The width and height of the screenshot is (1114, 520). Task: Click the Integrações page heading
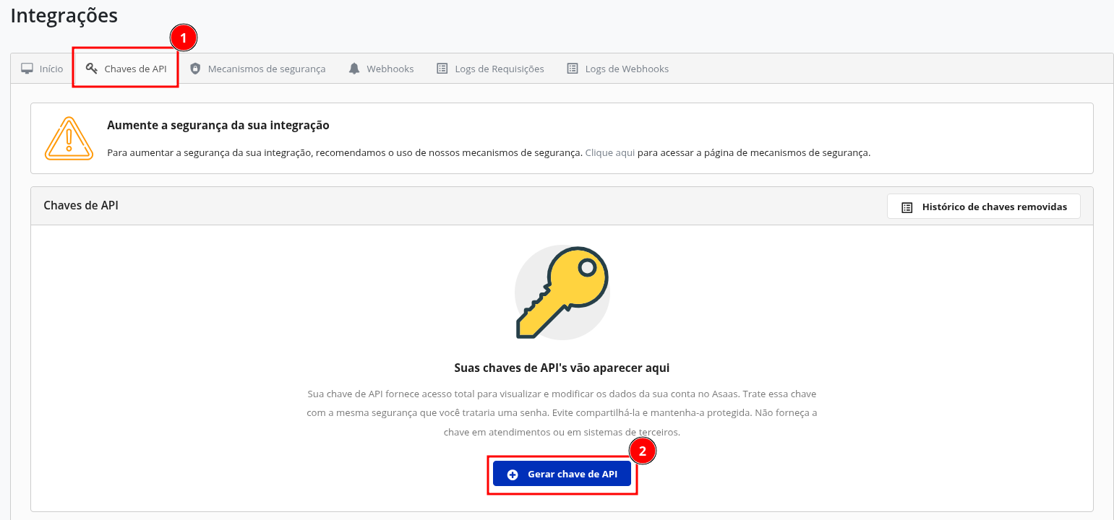(64, 15)
